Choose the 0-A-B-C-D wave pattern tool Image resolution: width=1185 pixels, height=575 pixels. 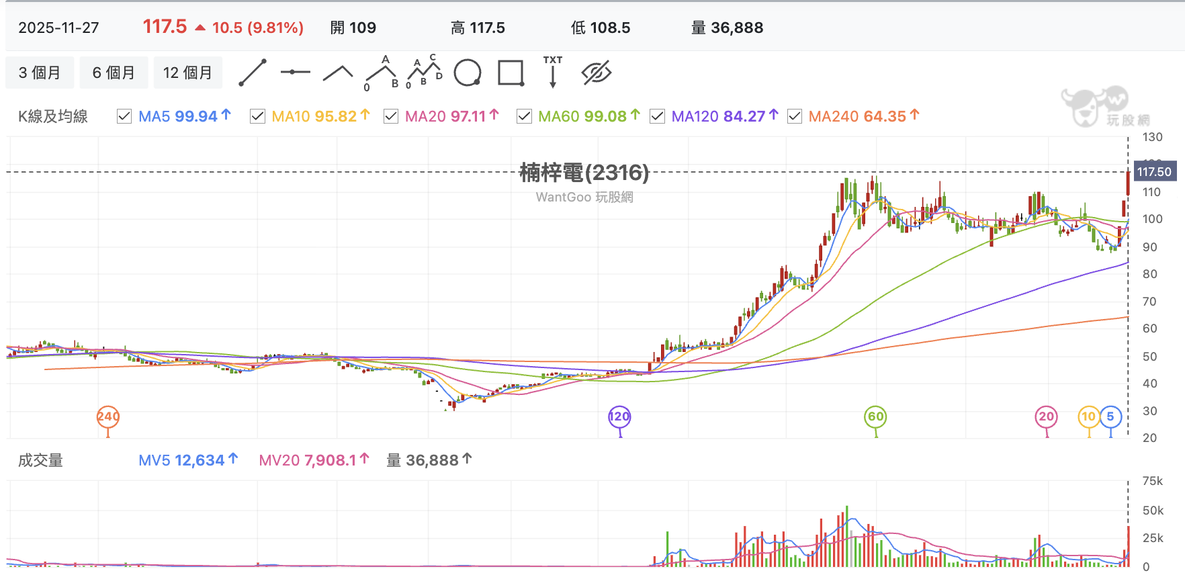tap(425, 71)
